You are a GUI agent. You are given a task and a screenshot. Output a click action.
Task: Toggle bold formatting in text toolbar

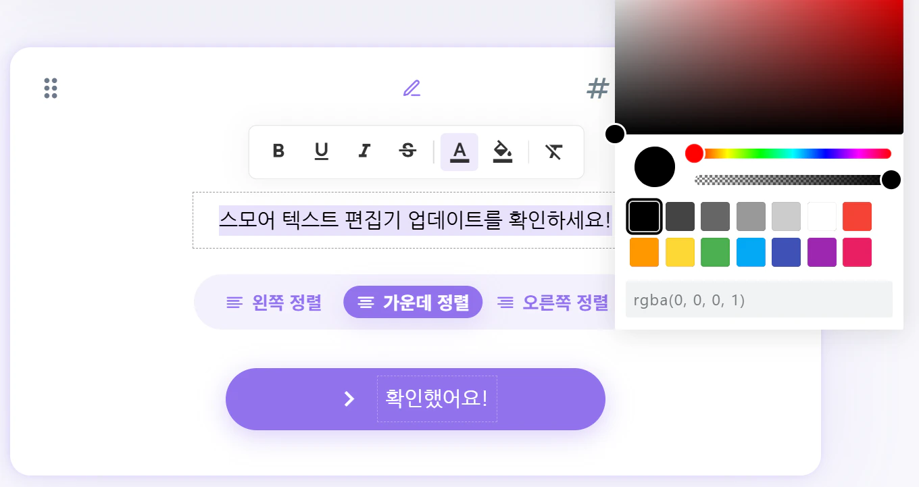click(x=278, y=151)
